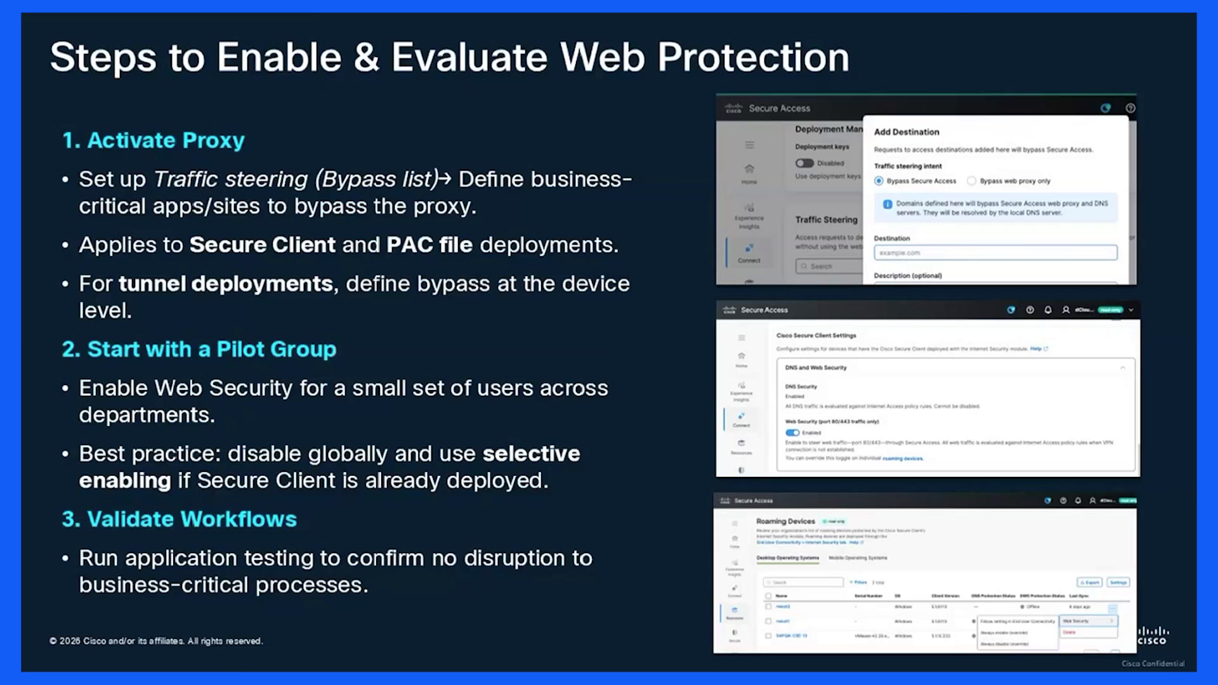Open the hamburger menu in the Add Destination window

(749, 145)
